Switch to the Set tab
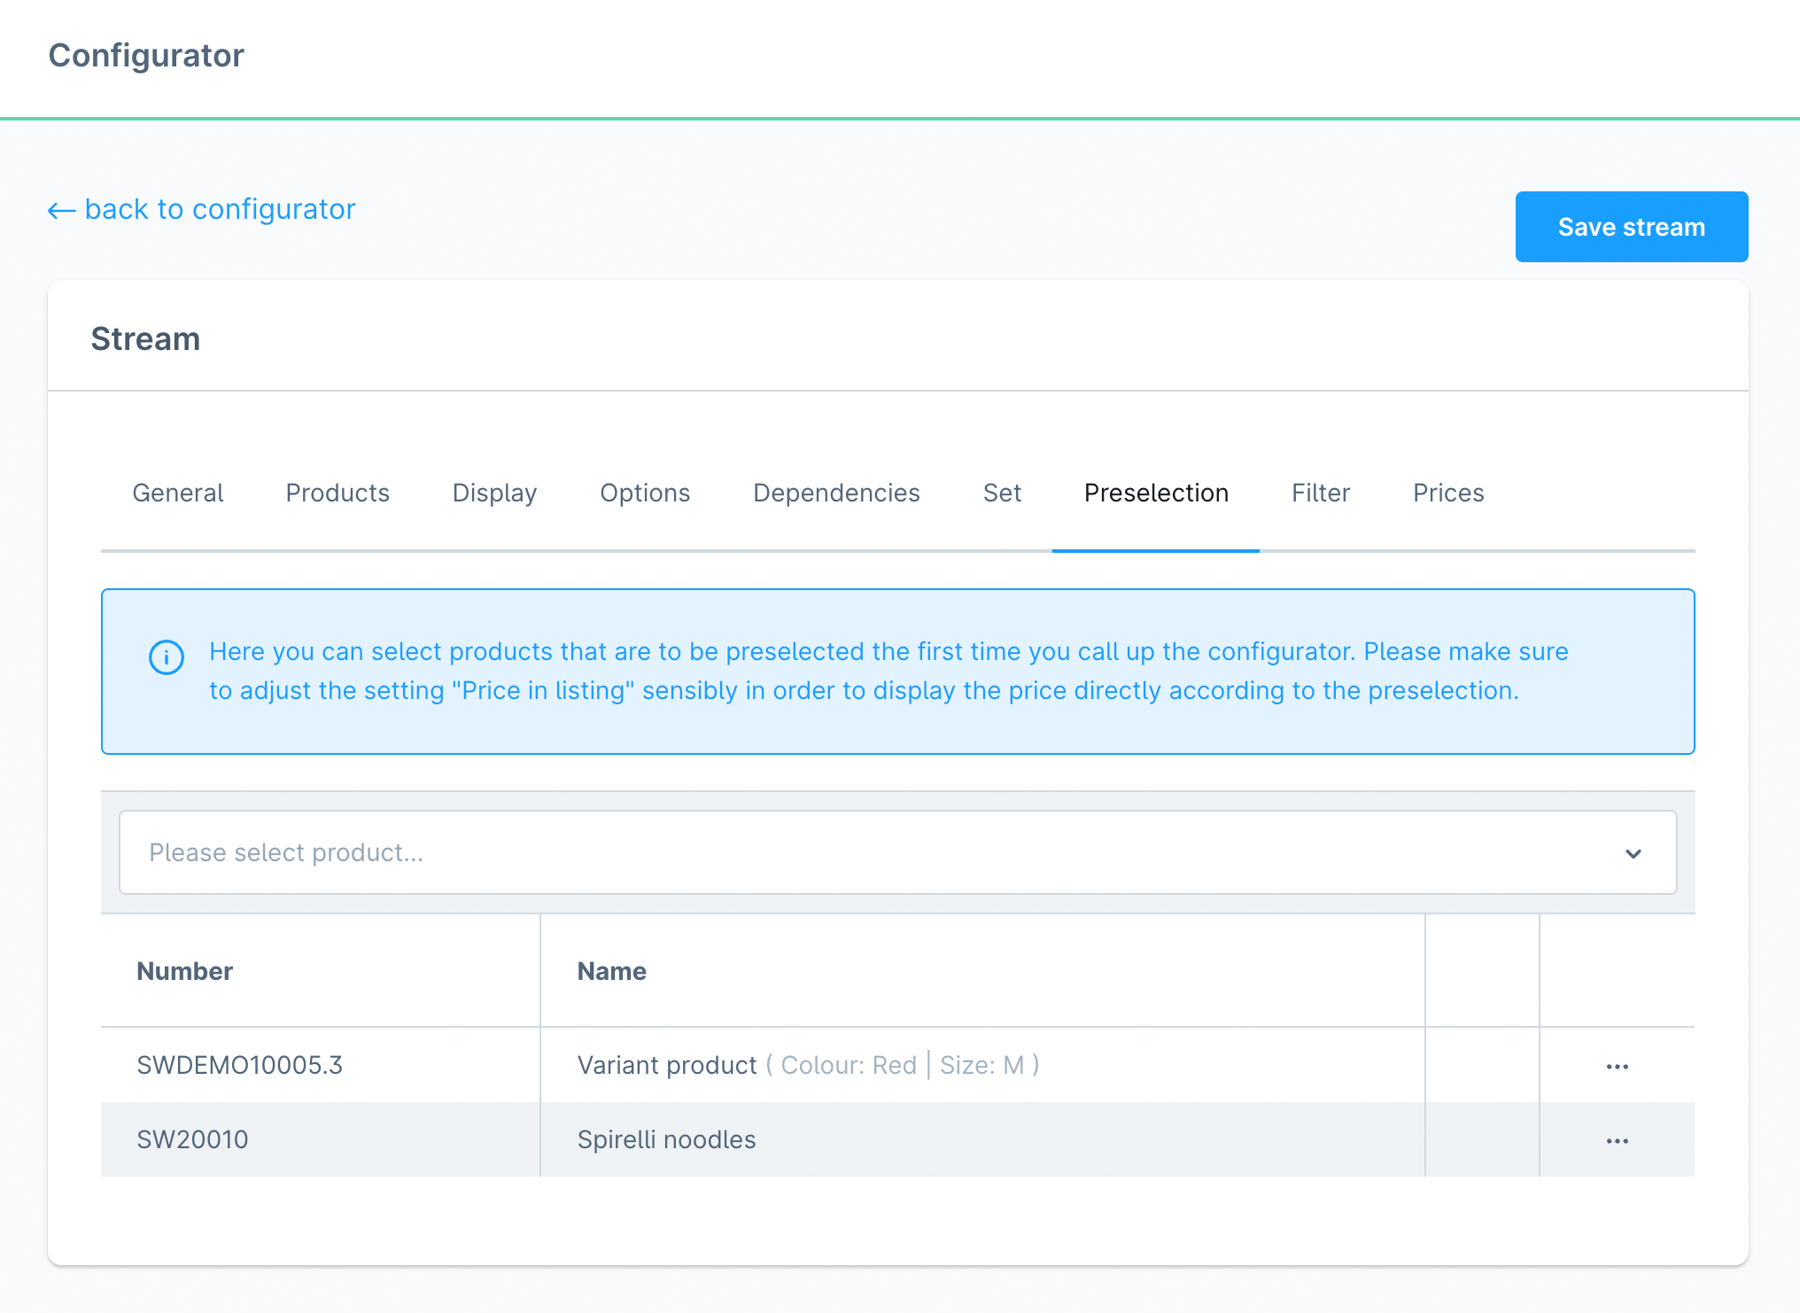This screenshot has width=1800, height=1313. click(x=1002, y=493)
